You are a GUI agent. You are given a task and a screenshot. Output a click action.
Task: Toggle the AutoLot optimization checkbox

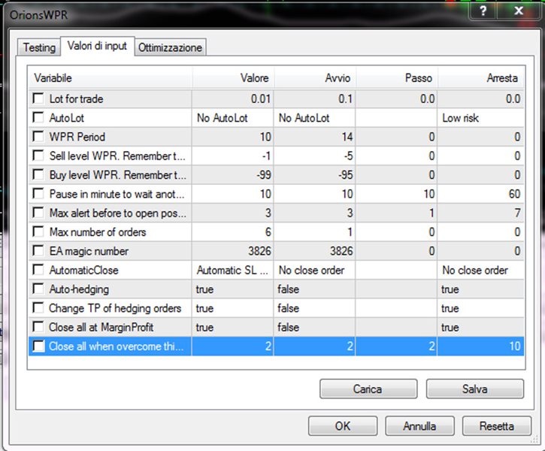(x=38, y=118)
